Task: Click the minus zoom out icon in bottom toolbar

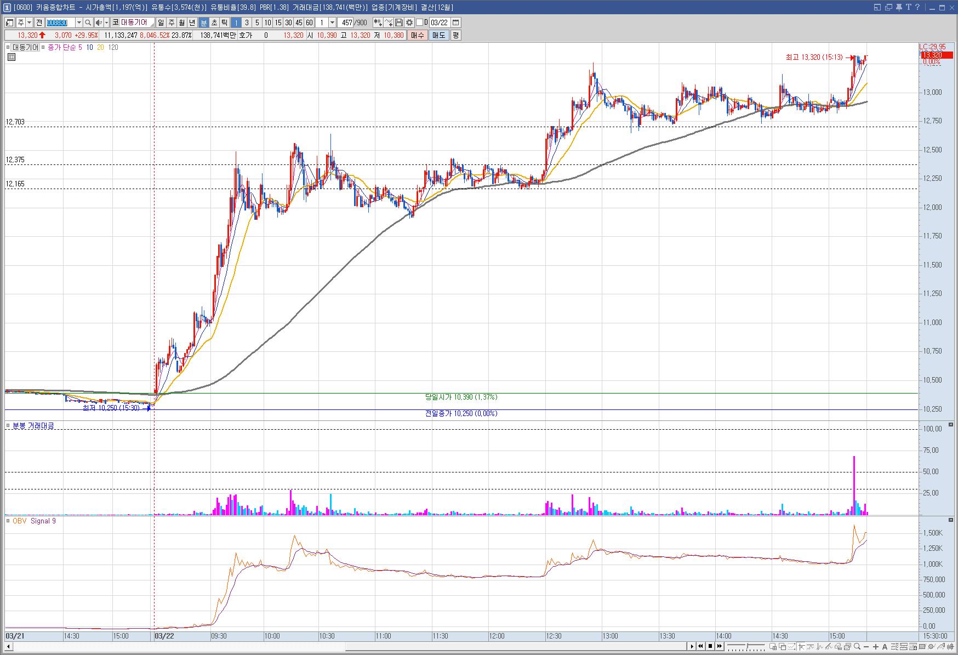Action: [x=866, y=647]
